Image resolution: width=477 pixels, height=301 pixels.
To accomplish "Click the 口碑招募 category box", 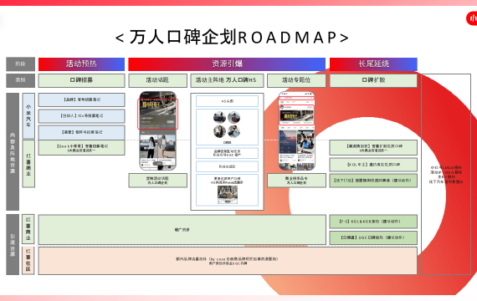I will [81, 80].
